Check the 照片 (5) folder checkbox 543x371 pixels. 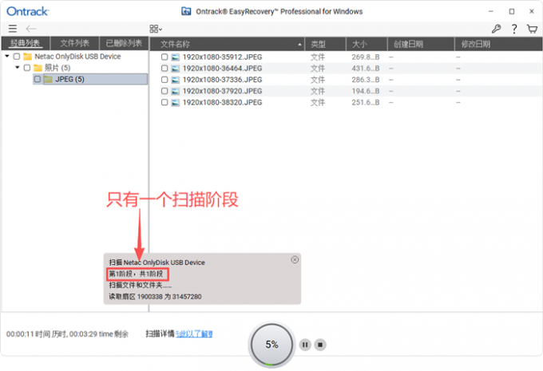point(27,68)
